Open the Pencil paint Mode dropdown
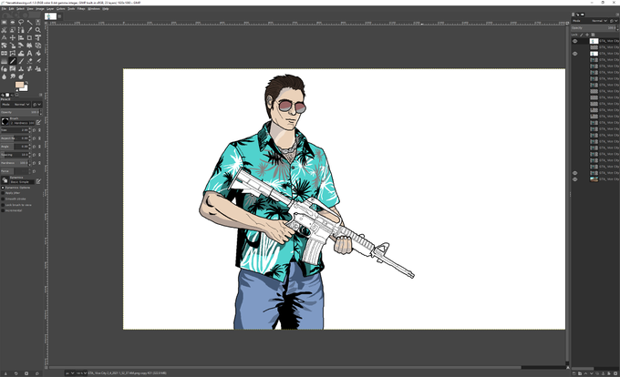The height and width of the screenshot is (377, 620). coord(15,104)
